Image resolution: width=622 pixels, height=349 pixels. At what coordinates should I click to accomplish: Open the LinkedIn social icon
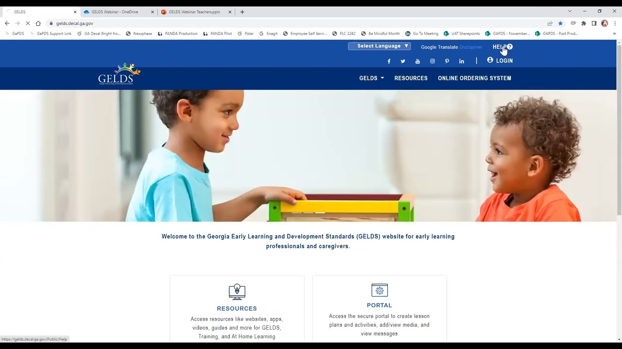pyautogui.click(x=462, y=61)
